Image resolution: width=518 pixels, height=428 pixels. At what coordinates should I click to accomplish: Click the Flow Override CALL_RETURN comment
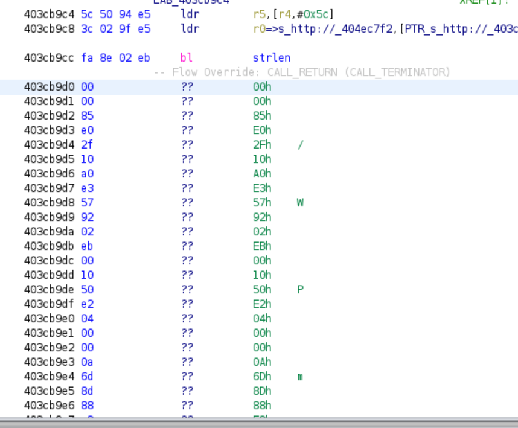coord(302,72)
